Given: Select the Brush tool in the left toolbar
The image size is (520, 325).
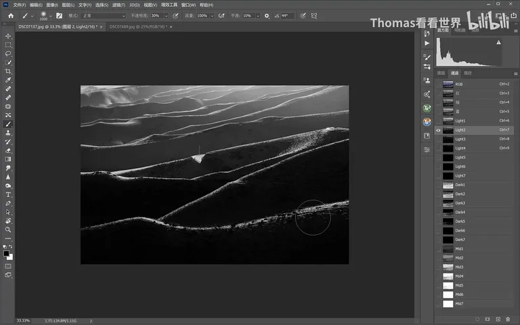Looking at the screenshot, I should (8, 124).
